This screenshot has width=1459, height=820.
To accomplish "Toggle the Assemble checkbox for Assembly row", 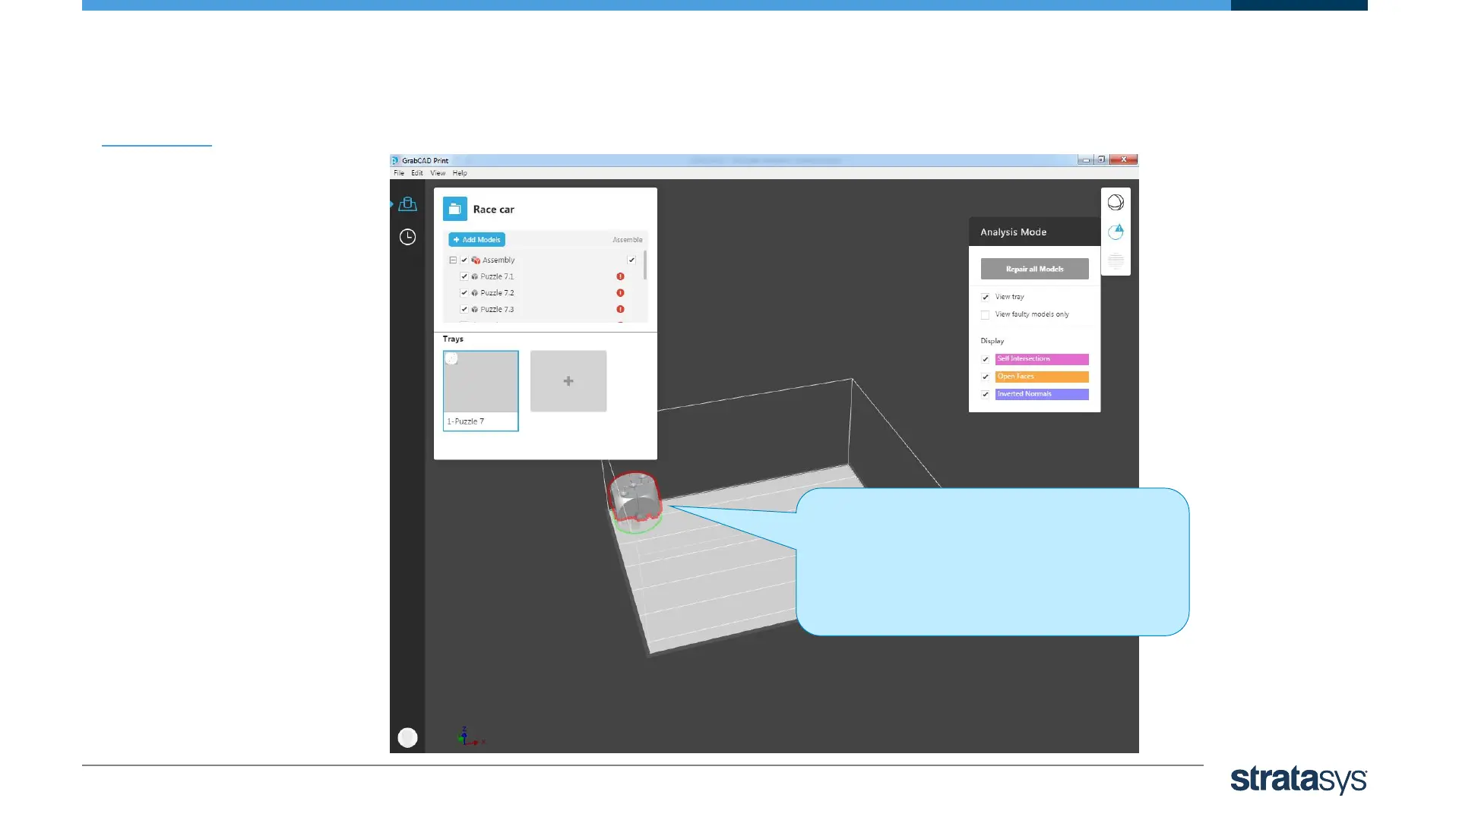I will coord(631,260).
